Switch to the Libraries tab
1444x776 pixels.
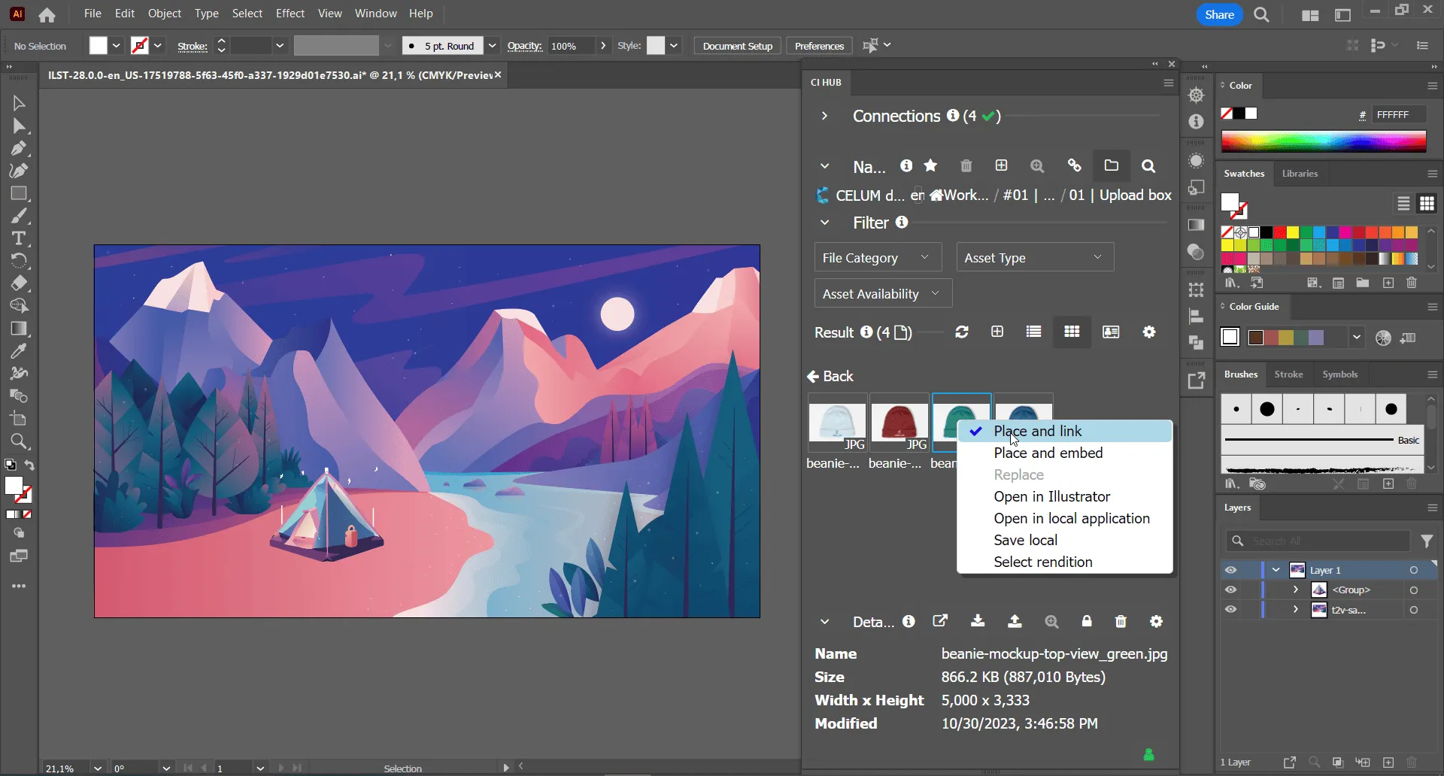pos(1300,174)
